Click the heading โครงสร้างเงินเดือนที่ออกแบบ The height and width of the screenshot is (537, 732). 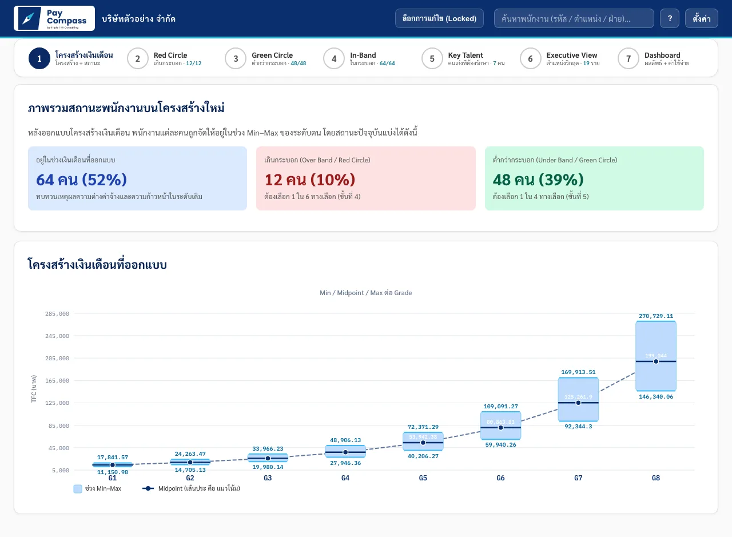point(97,265)
